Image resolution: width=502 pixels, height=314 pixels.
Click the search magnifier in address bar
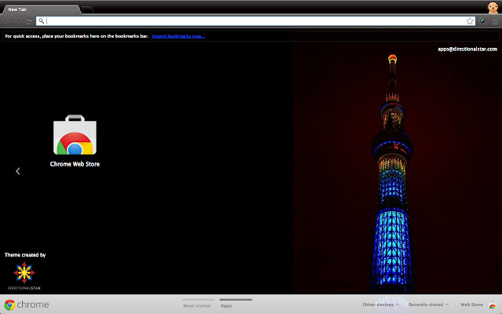tap(42, 21)
